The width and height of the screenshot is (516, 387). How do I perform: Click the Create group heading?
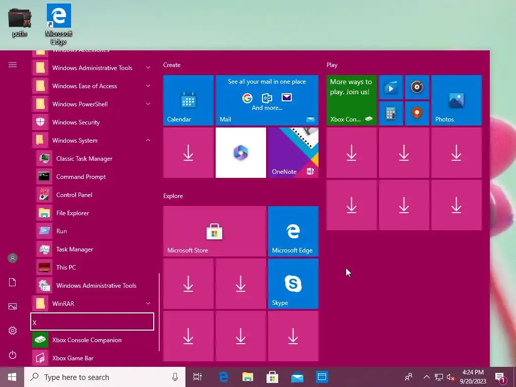point(172,65)
